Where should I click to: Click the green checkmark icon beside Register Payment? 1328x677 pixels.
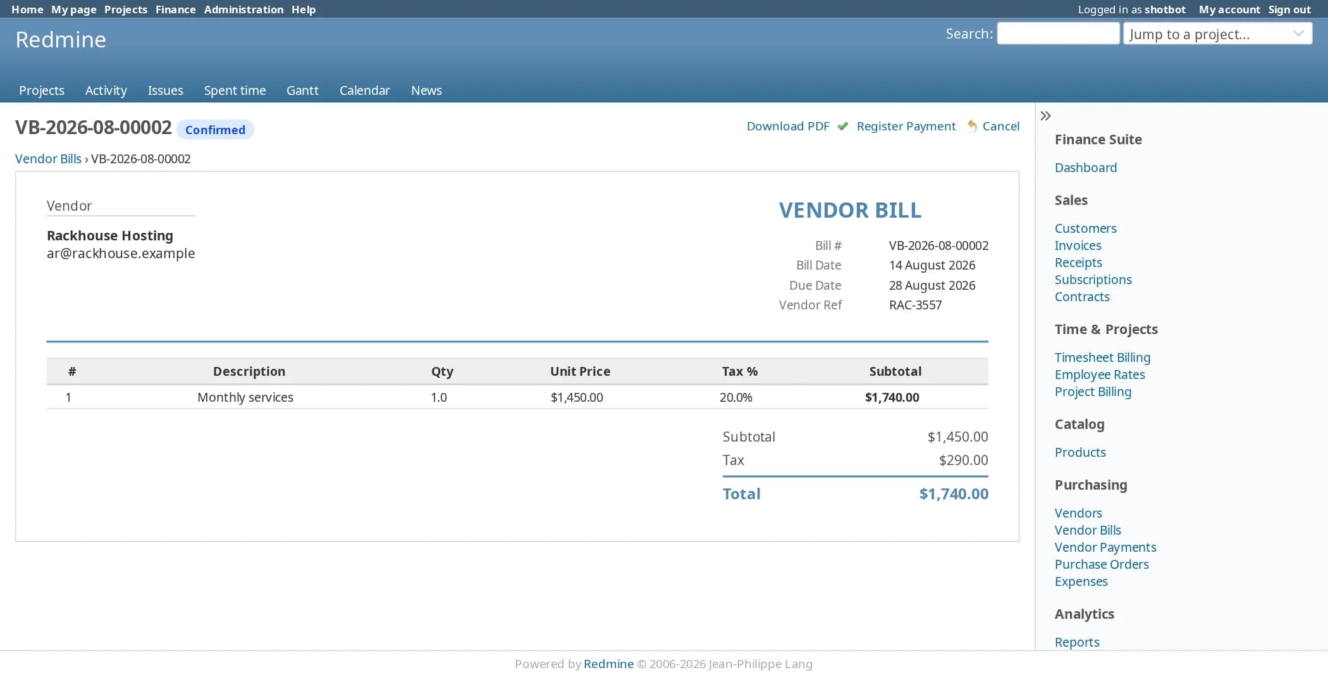point(843,127)
